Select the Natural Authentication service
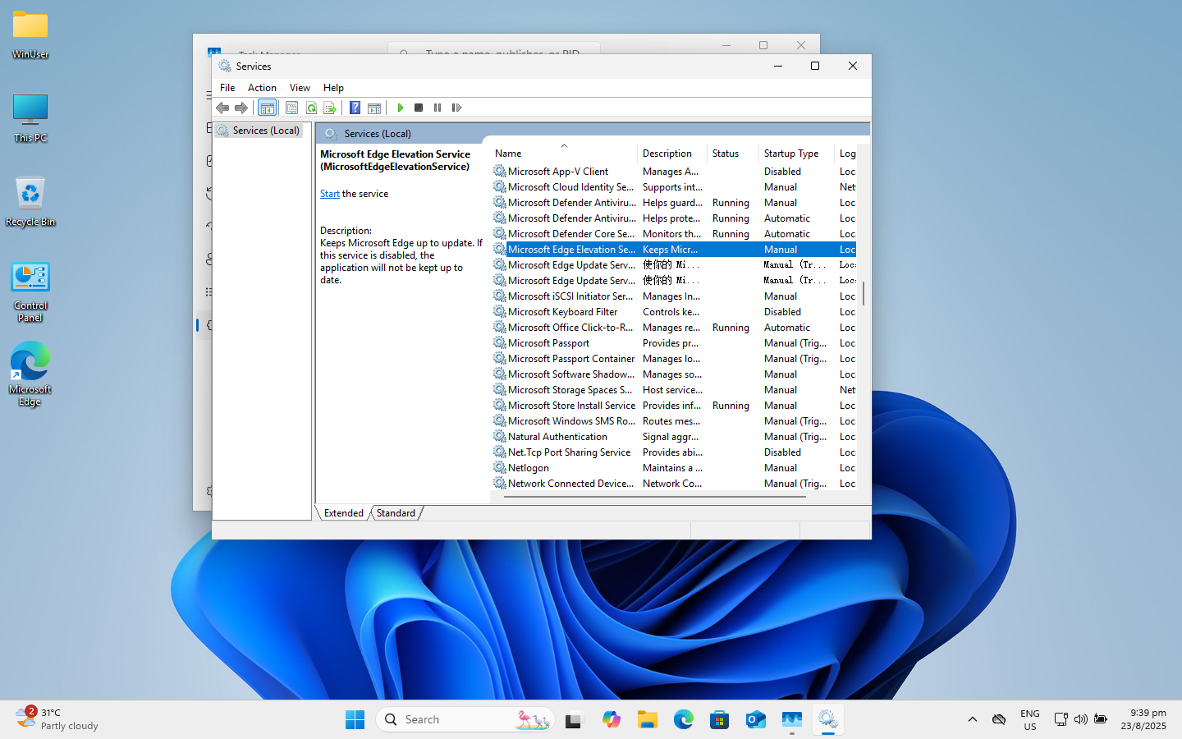Screen dimensions: 1182x739 (674, 437)
